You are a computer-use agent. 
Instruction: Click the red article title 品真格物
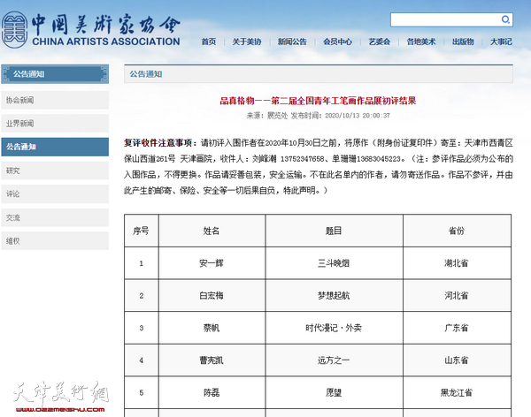point(318,101)
